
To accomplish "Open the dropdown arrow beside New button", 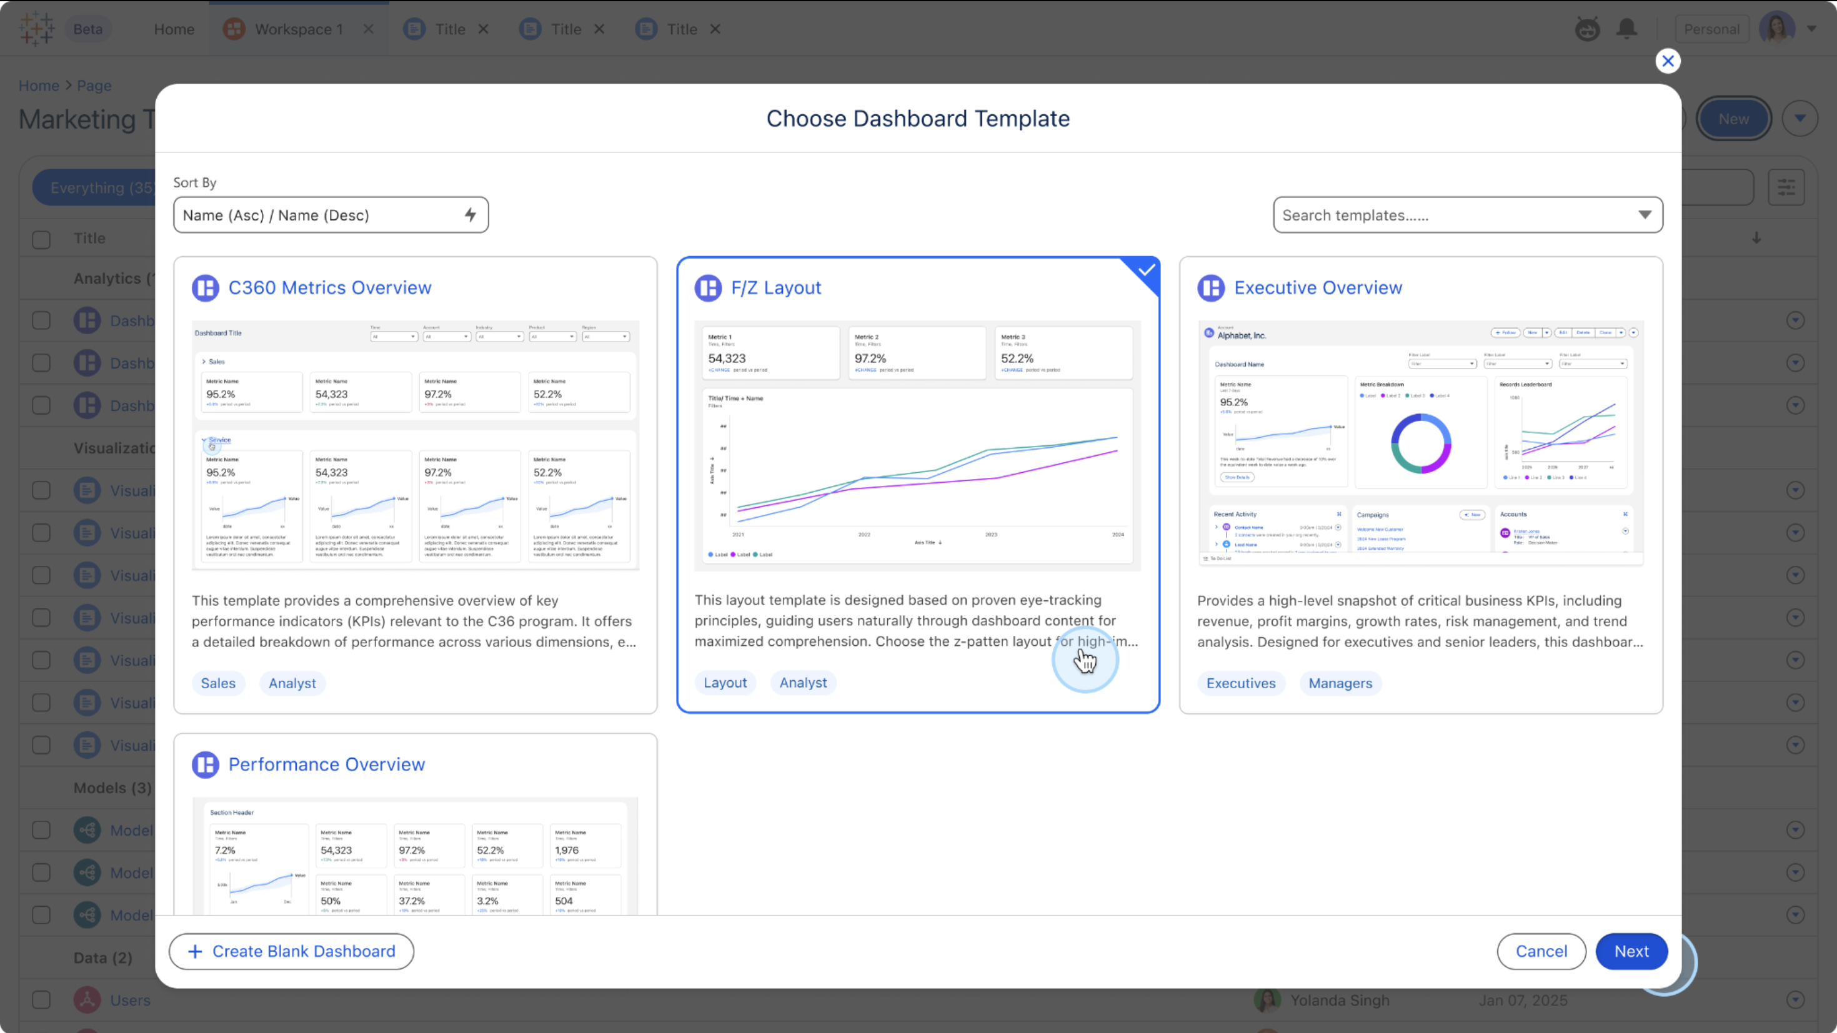I will (x=1800, y=118).
